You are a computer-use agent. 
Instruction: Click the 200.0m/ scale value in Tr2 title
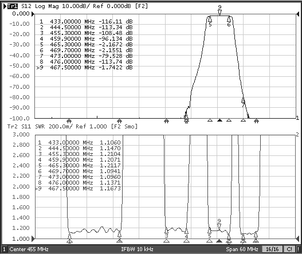61,127
